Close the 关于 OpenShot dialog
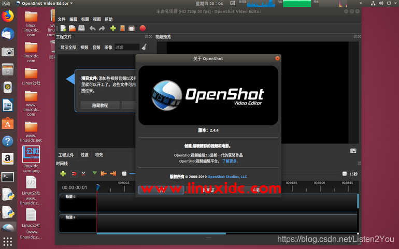The image size is (399, 249). (x=277, y=58)
